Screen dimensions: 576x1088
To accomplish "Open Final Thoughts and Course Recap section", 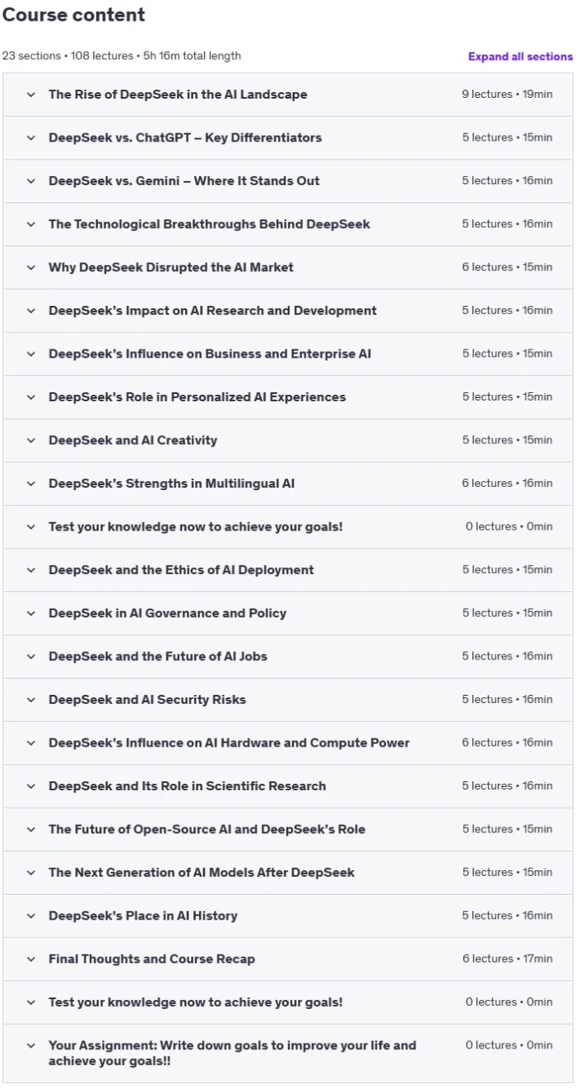I will click(288, 959).
